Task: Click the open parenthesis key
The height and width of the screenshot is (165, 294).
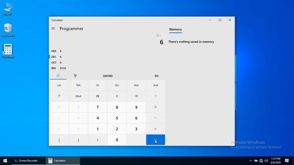Action: tap(59, 140)
